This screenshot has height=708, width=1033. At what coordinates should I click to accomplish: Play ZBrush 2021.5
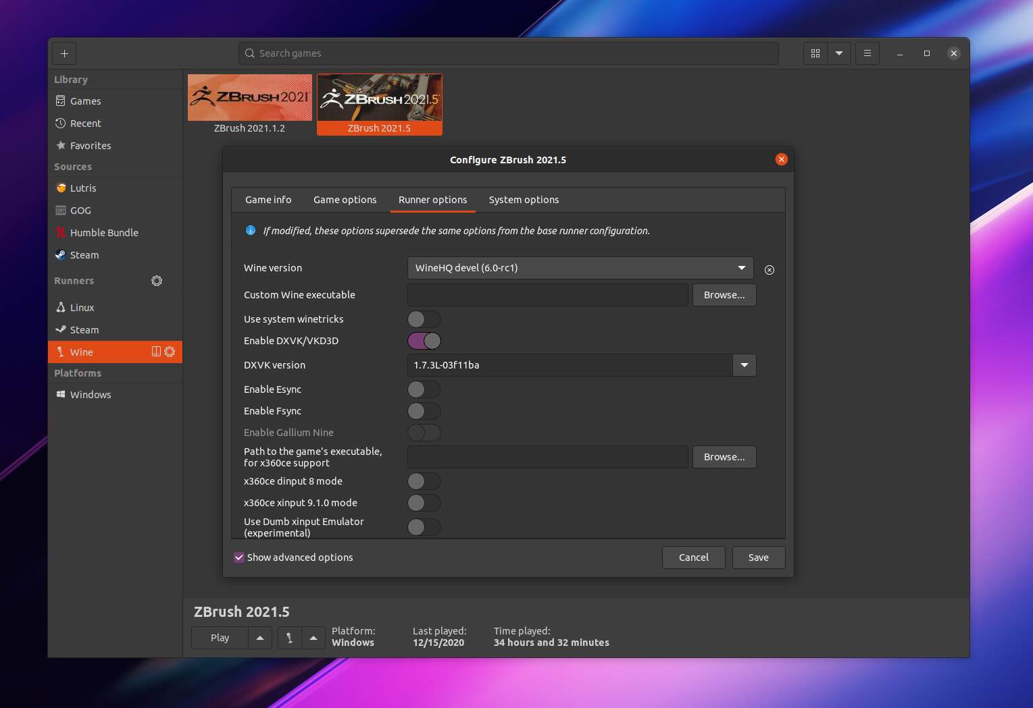(x=220, y=638)
